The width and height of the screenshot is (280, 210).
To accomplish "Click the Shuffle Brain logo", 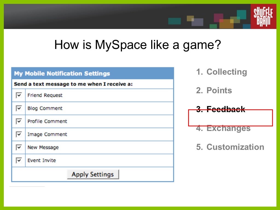I will pos(263,16).
